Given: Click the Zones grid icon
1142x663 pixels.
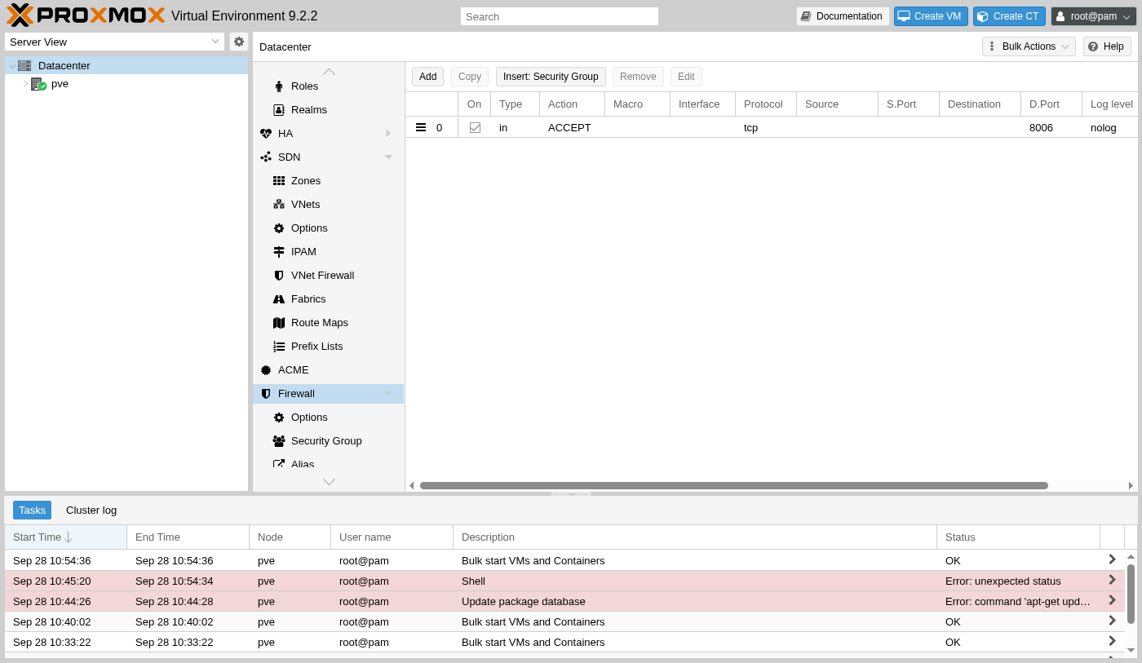Looking at the screenshot, I should click(279, 181).
